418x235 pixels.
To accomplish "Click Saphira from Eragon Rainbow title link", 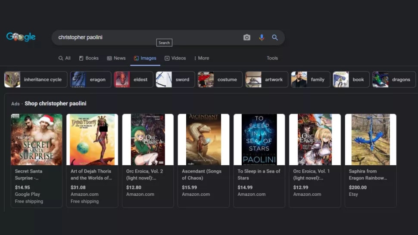I will click(x=368, y=175).
